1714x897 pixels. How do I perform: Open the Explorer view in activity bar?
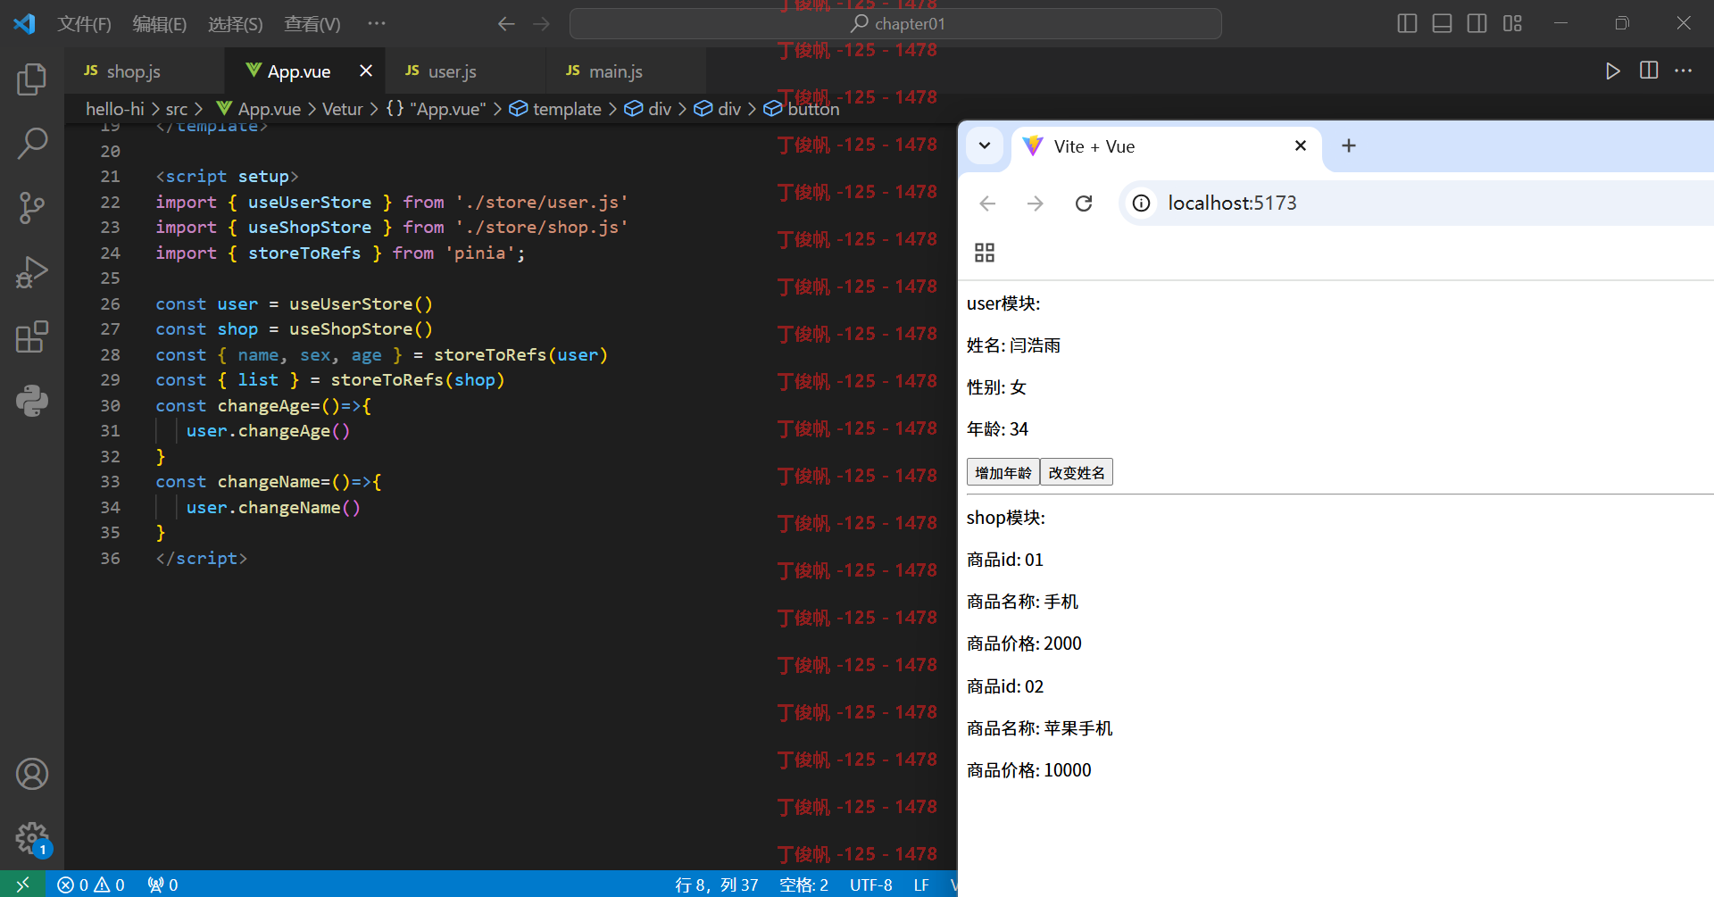point(32,79)
